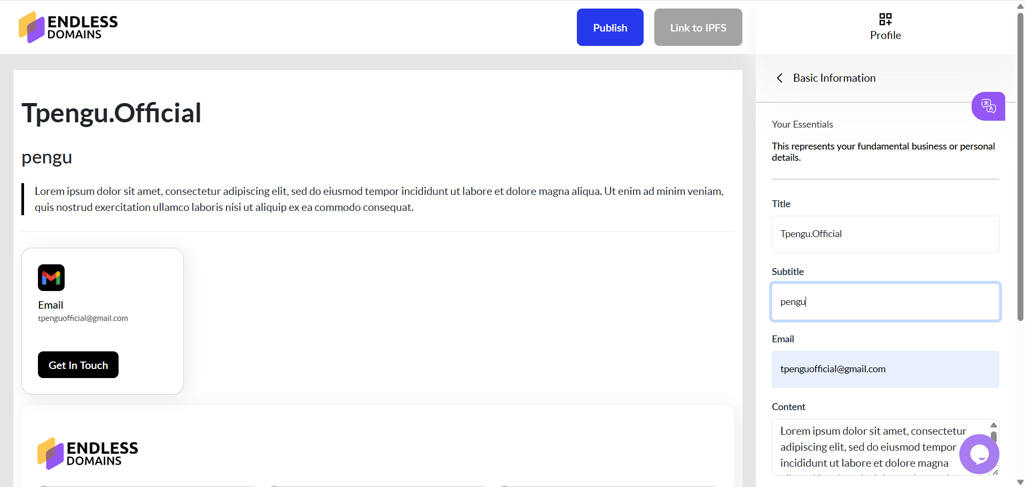Click the page vertical scrollbar thumb
The width and height of the screenshot is (1025, 487).
coord(1020,160)
